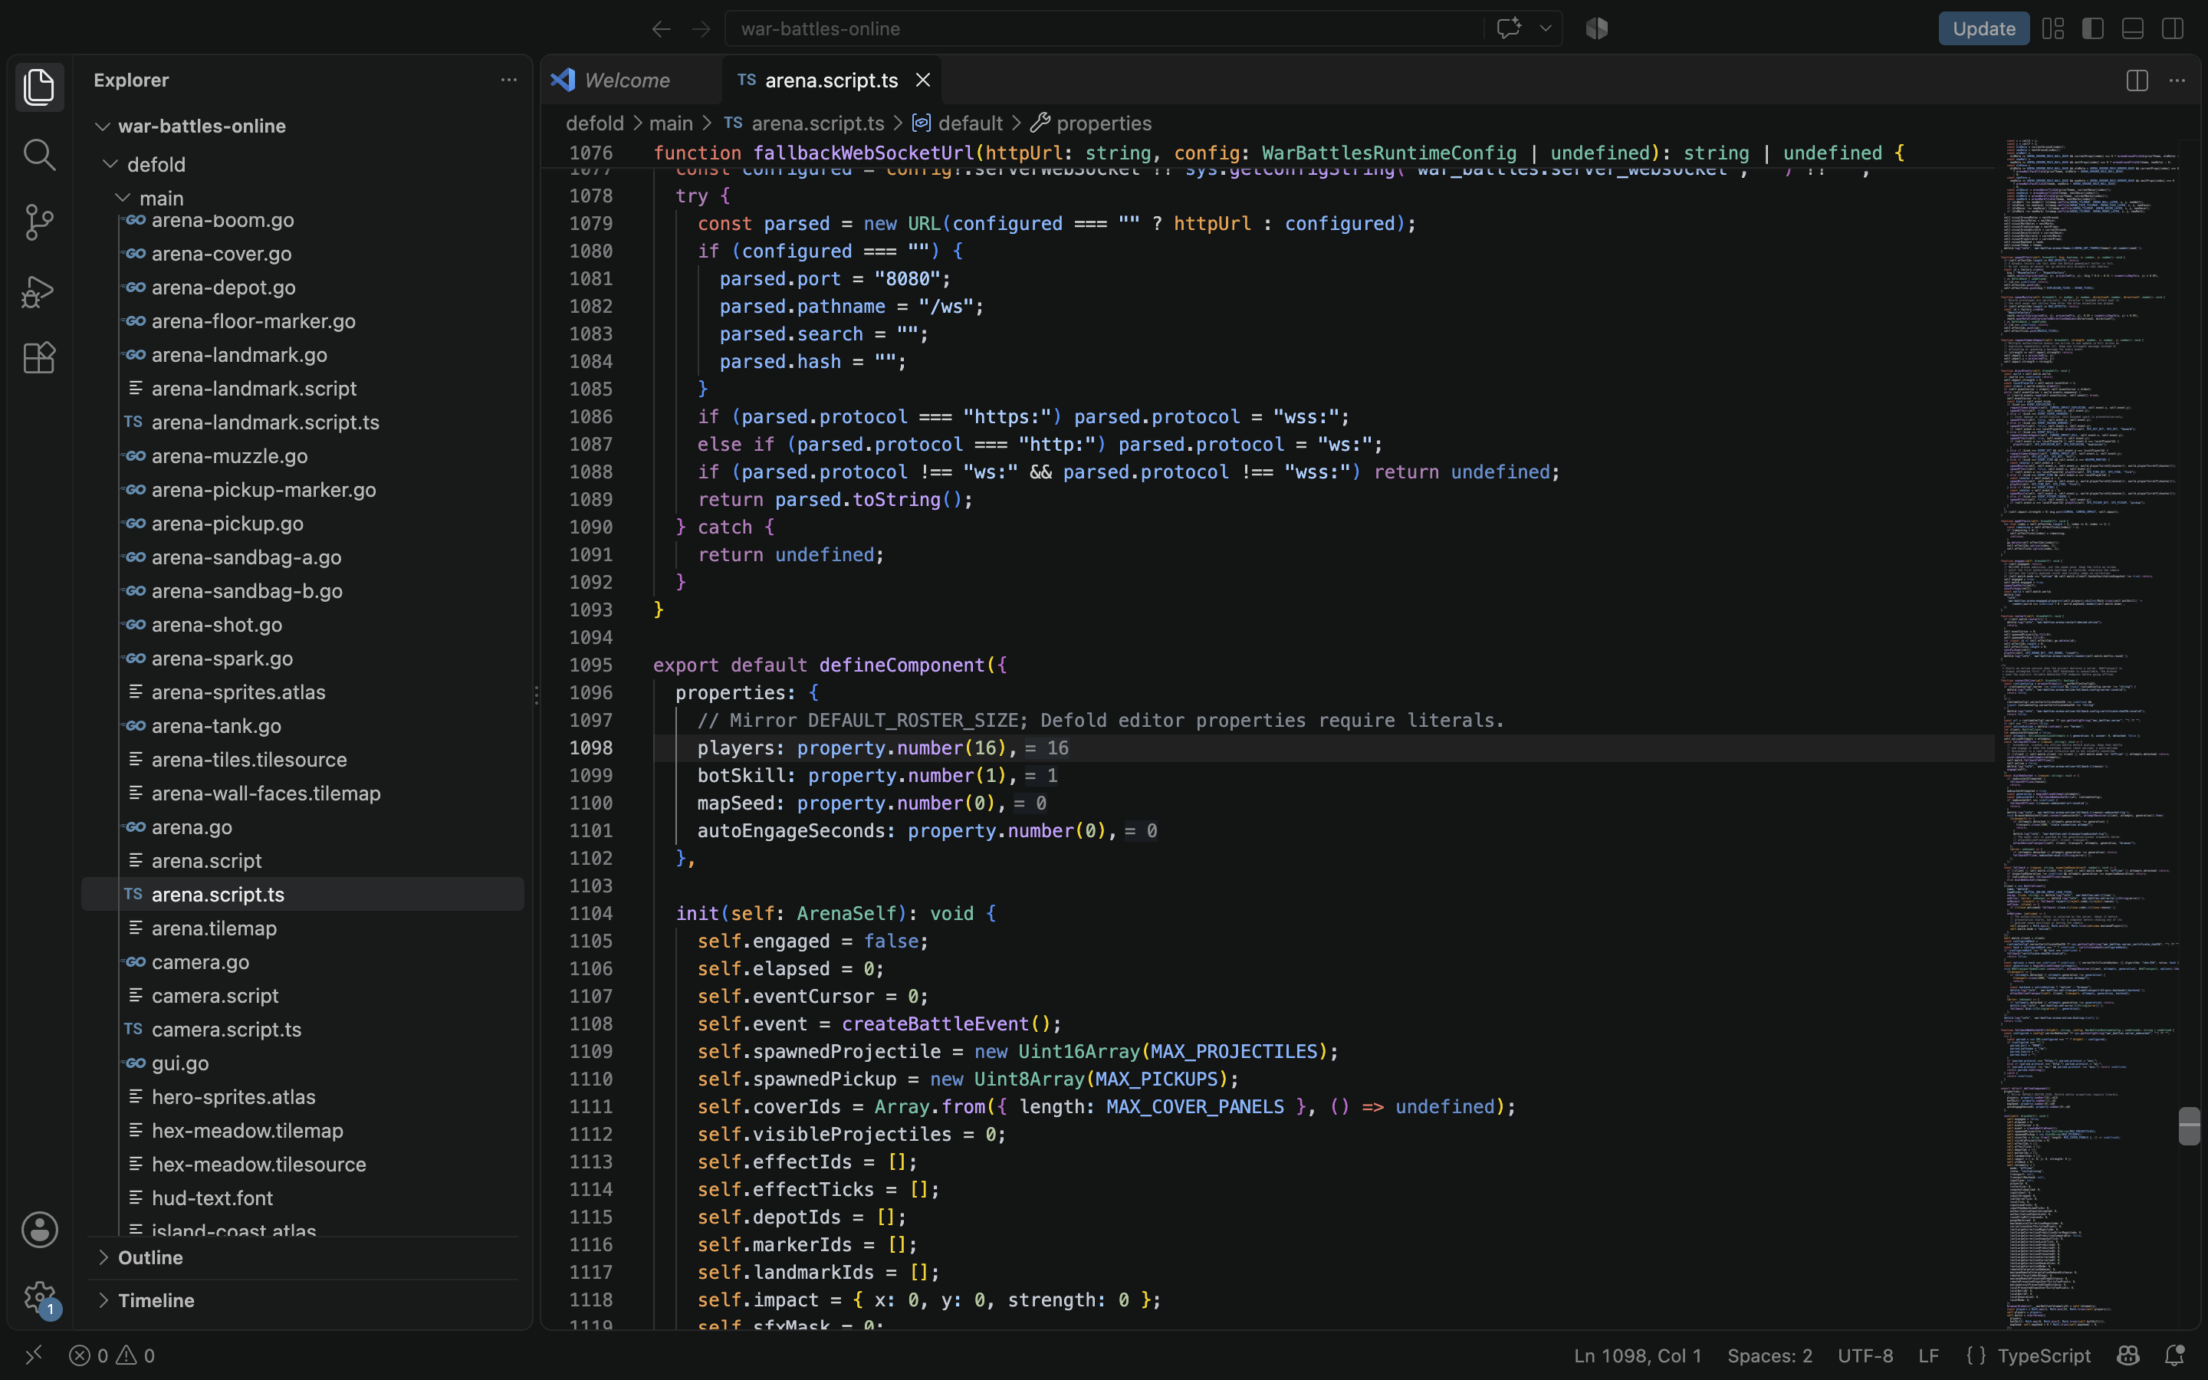
Task: Click Ln 1098, Col 1 in status bar
Action: click(1637, 1355)
